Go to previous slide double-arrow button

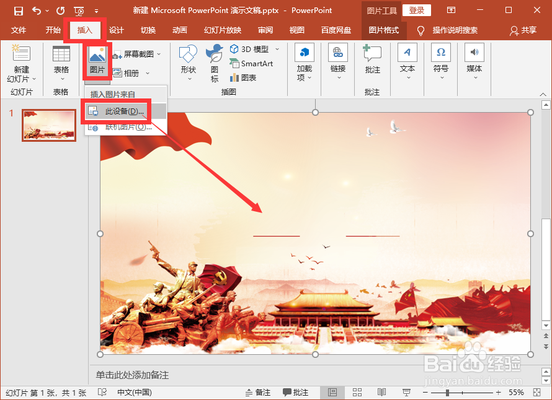546,336
